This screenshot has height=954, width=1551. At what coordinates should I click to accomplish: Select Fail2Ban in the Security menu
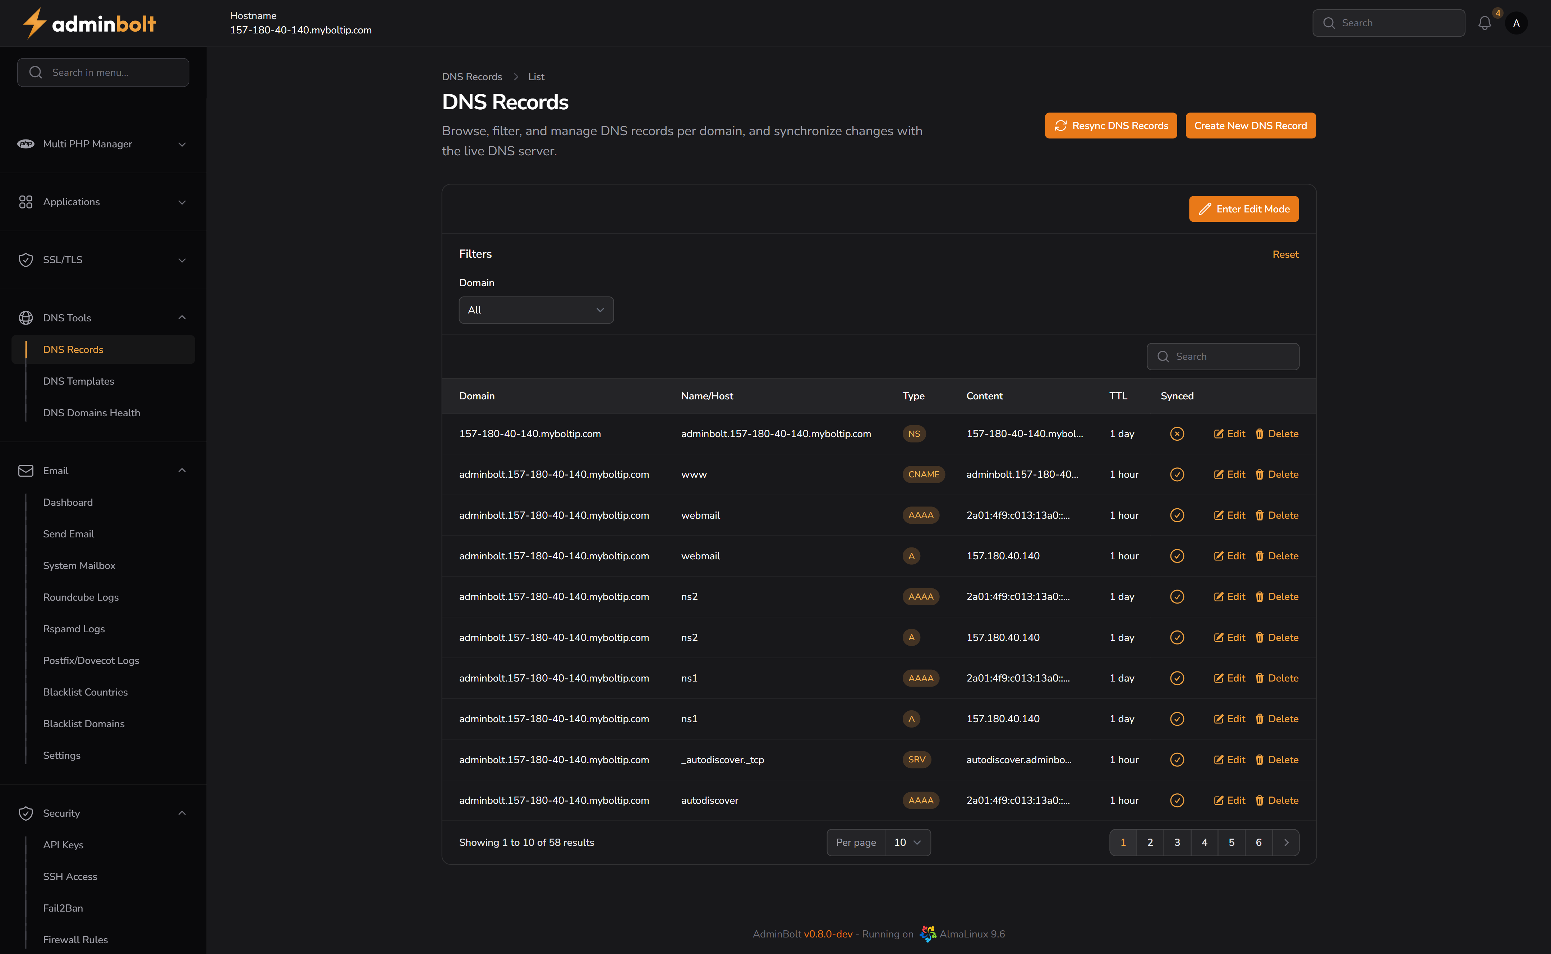[63, 908]
